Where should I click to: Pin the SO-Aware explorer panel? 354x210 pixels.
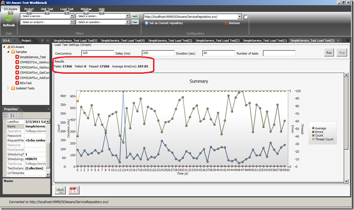42,41
